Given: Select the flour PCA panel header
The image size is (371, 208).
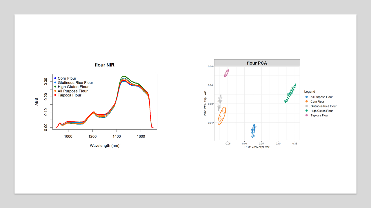Looking at the screenshot, I should (257, 63).
